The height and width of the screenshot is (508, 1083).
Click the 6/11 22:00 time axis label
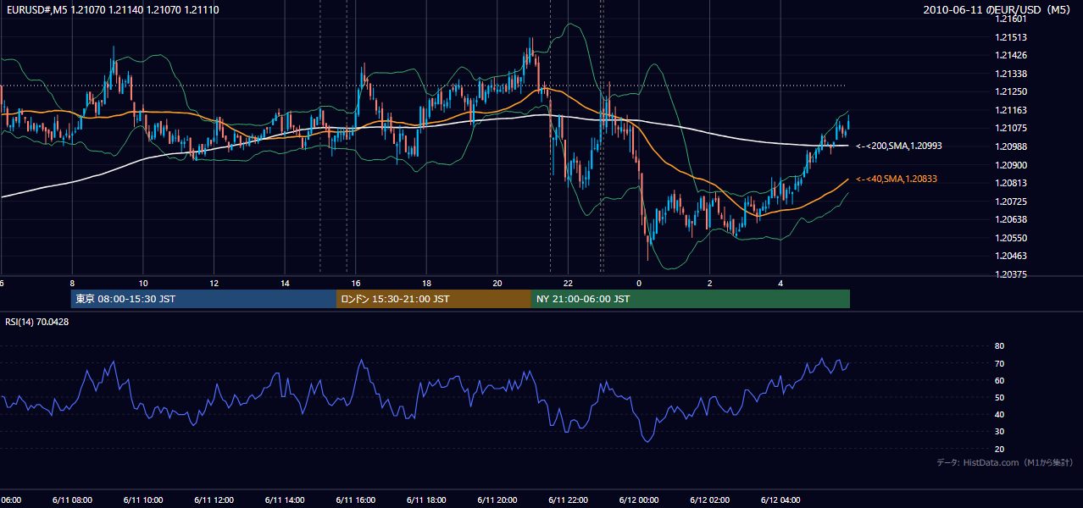pyautogui.click(x=568, y=500)
